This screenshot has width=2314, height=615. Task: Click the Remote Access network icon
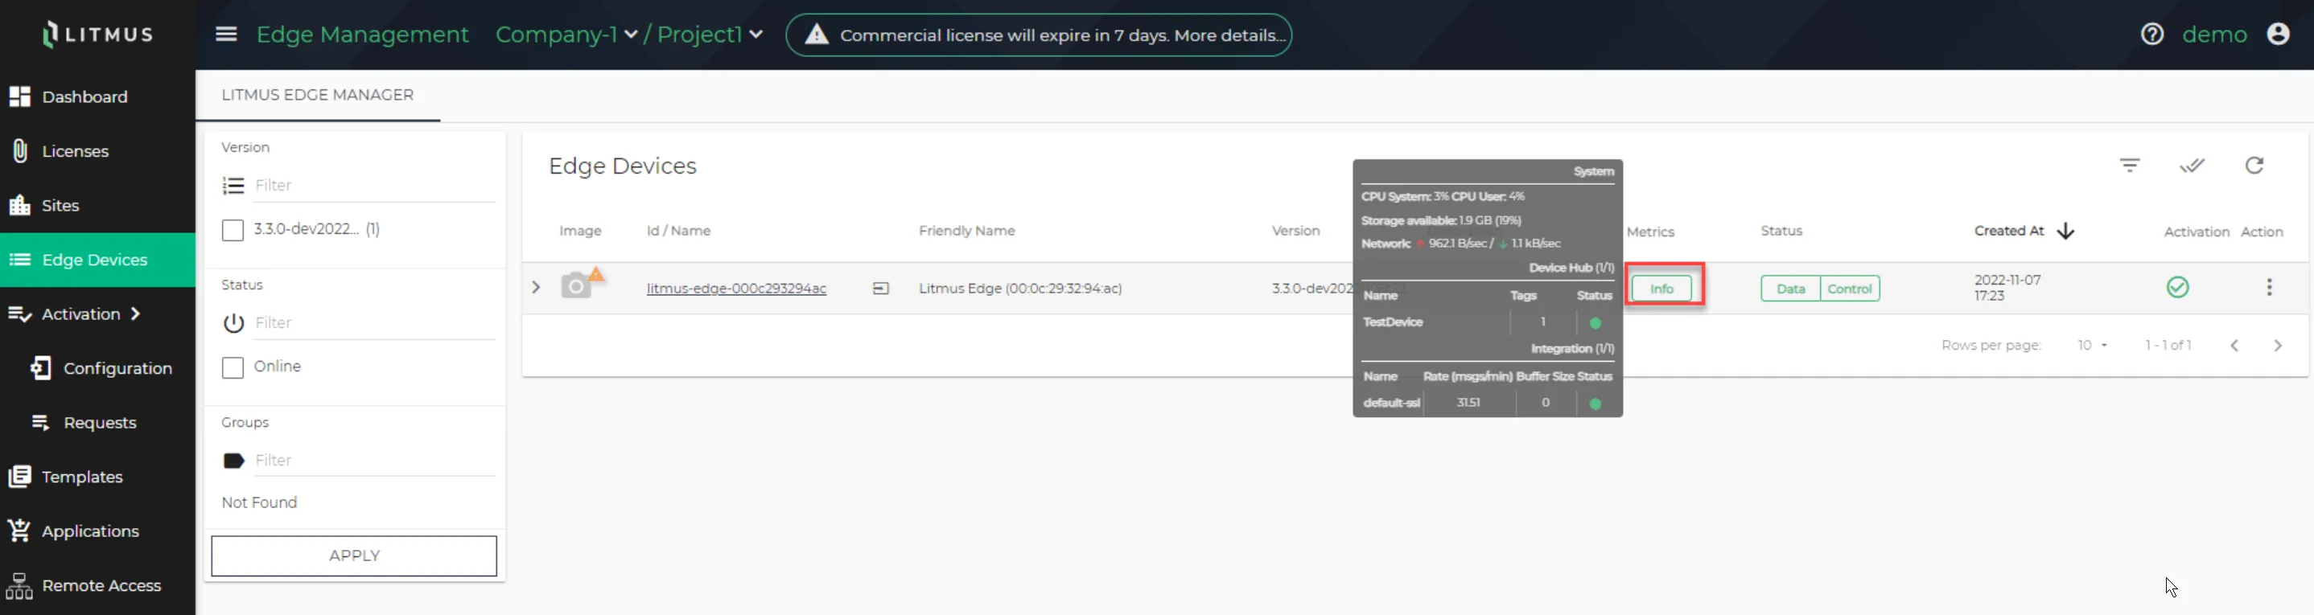(20, 585)
